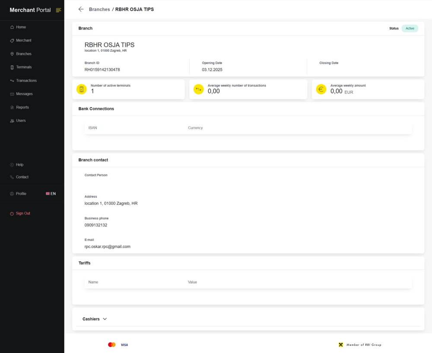Click RBHR OSJA TIPS in the breadcrumb

point(134,9)
